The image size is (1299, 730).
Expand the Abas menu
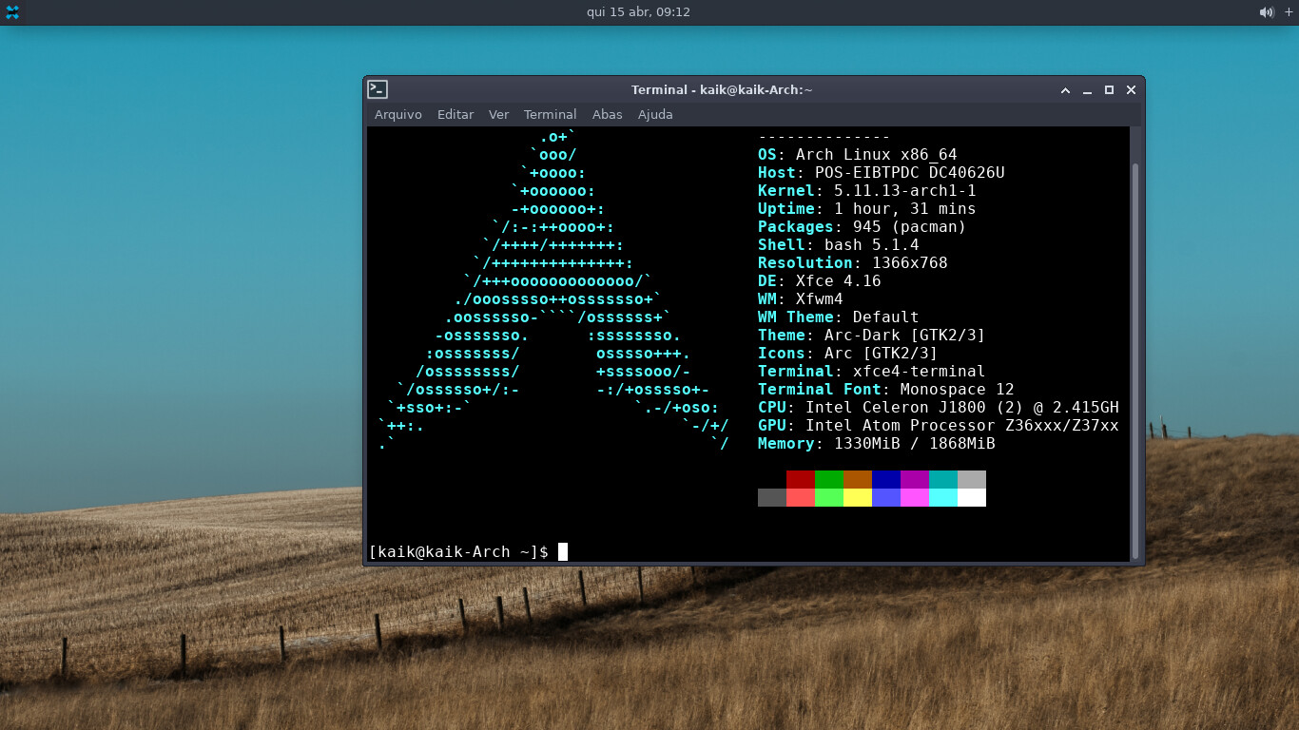607,114
